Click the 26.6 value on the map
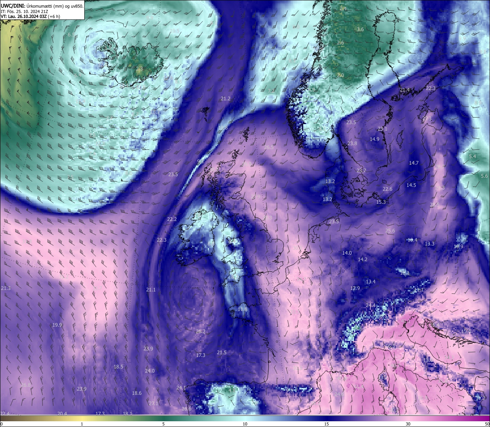 pyautogui.click(x=186, y=409)
